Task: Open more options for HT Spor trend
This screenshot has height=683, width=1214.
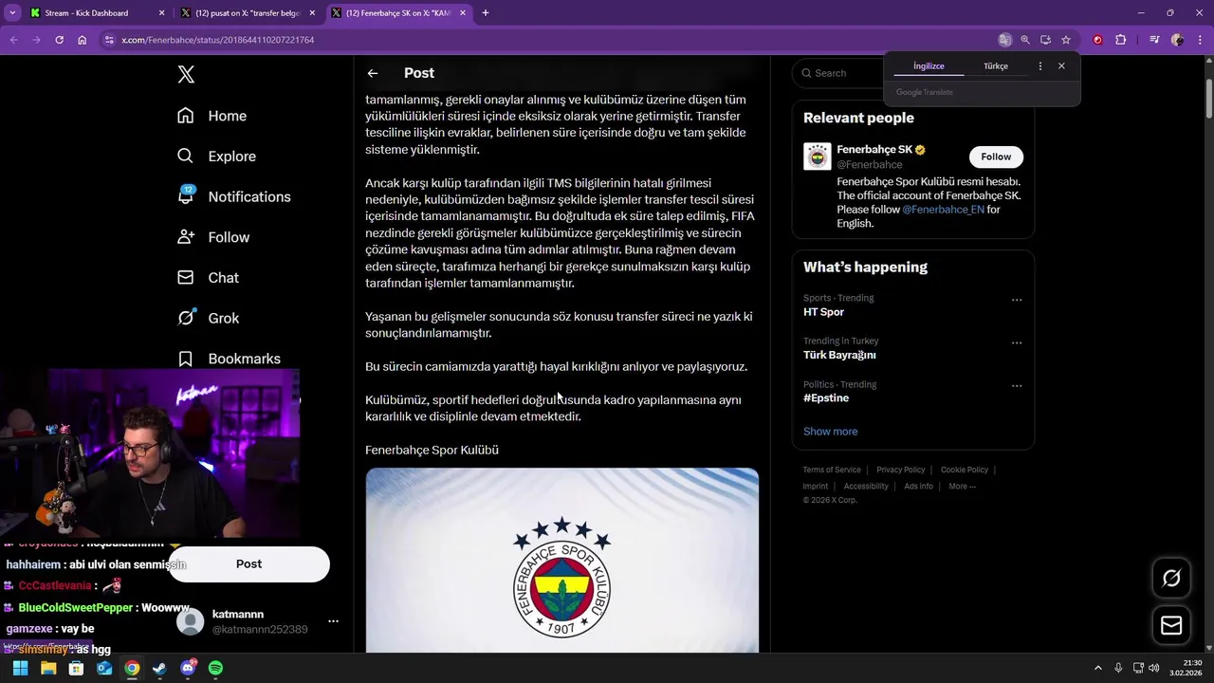Action: pyautogui.click(x=1017, y=300)
